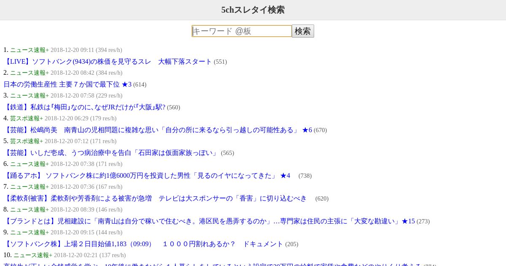Open the 5chスレタイ検索 page title
This screenshot has height=266, width=506.
253,10
